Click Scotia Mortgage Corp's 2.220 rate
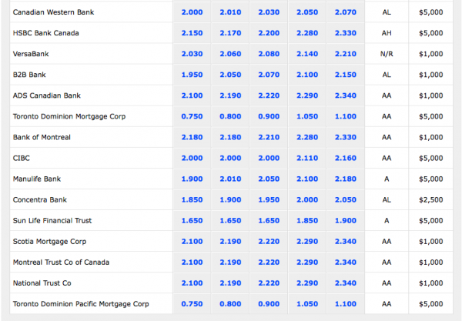 [x=269, y=241]
